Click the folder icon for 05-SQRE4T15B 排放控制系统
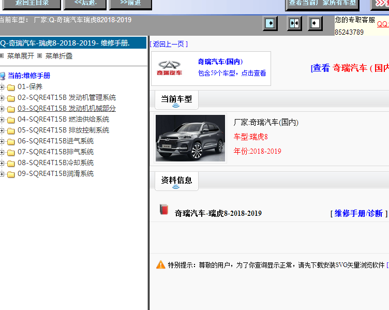Screen dimensions: 389x310 tap(11, 130)
